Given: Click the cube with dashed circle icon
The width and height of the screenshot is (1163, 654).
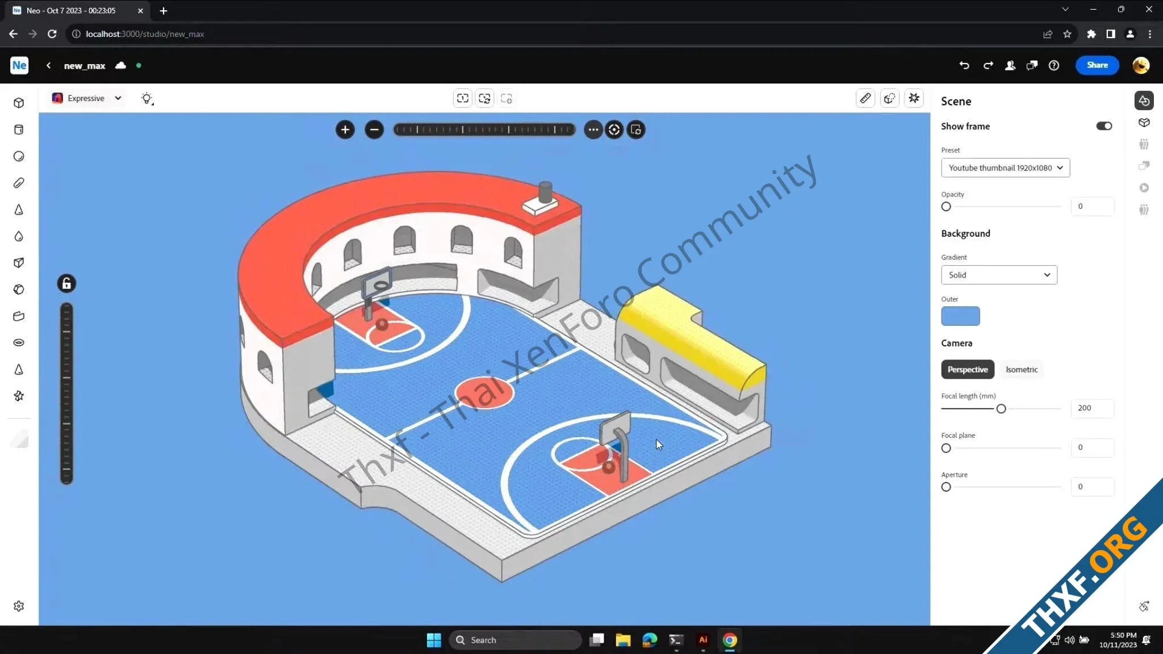Looking at the screenshot, I should pyautogui.click(x=889, y=98).
